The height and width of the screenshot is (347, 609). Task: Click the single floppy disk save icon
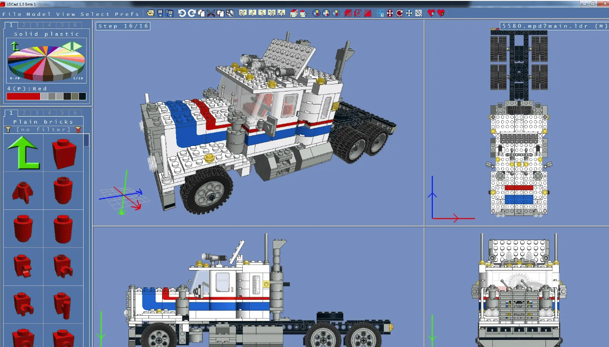point(160,13)
